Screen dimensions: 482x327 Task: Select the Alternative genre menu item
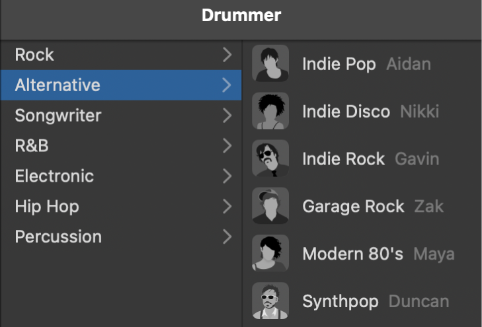(x=58, y=85)
